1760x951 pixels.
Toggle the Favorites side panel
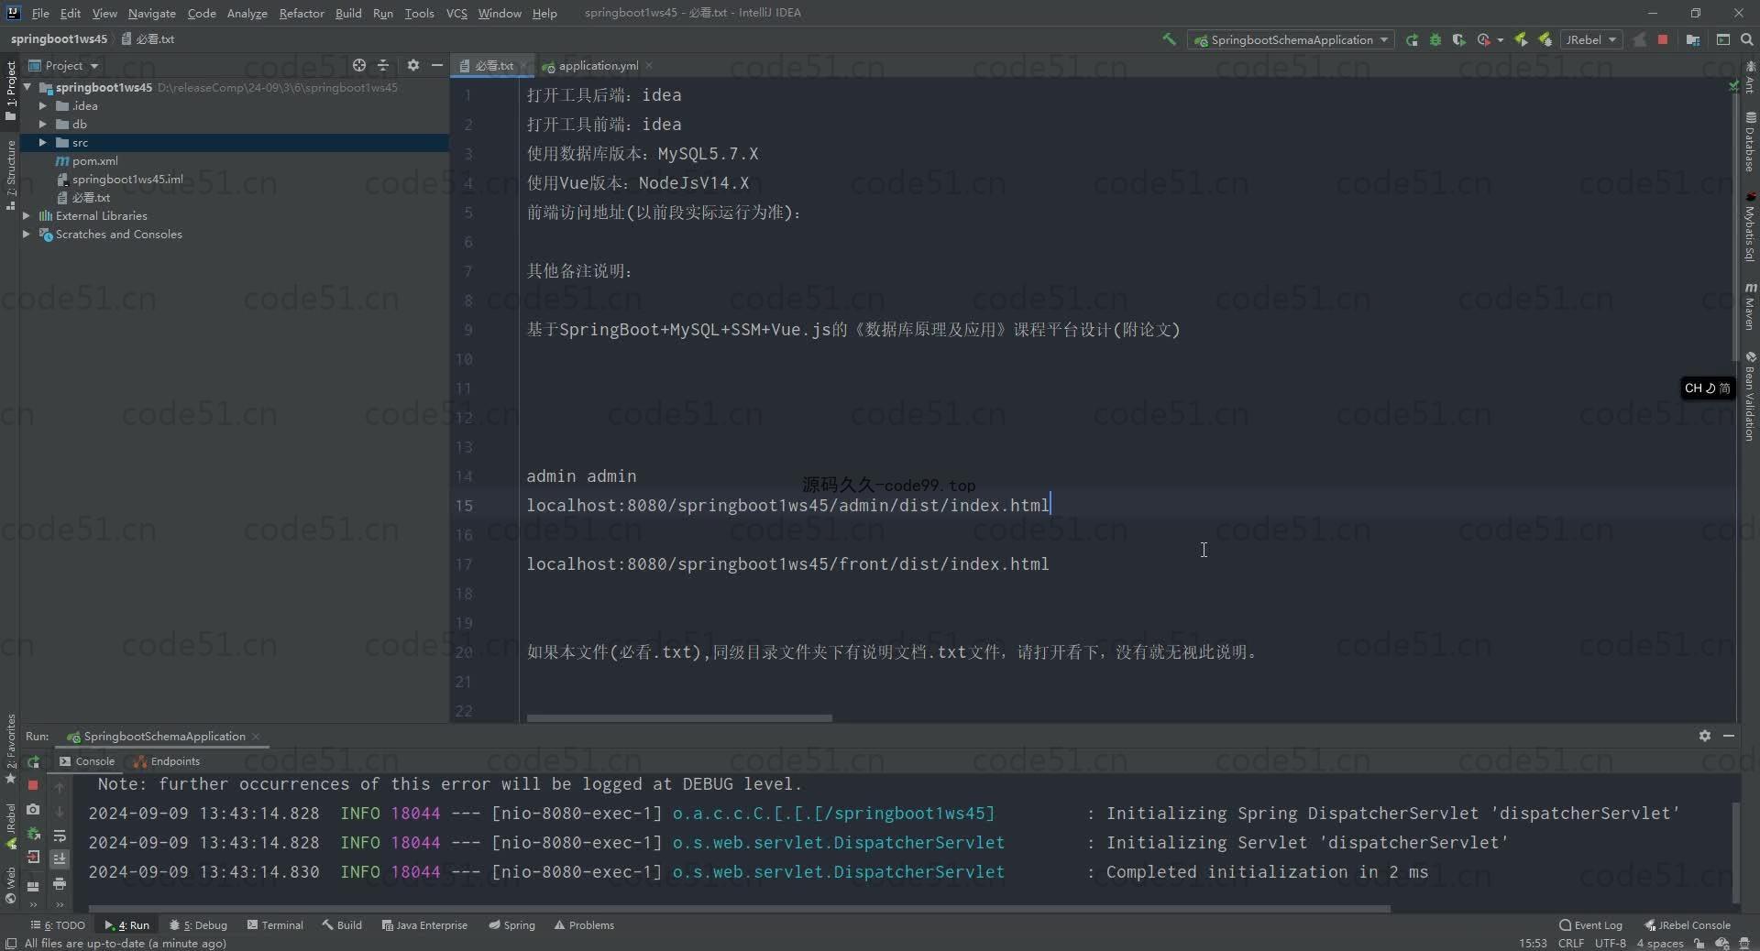pyautogui.click(x=10, y=748)
